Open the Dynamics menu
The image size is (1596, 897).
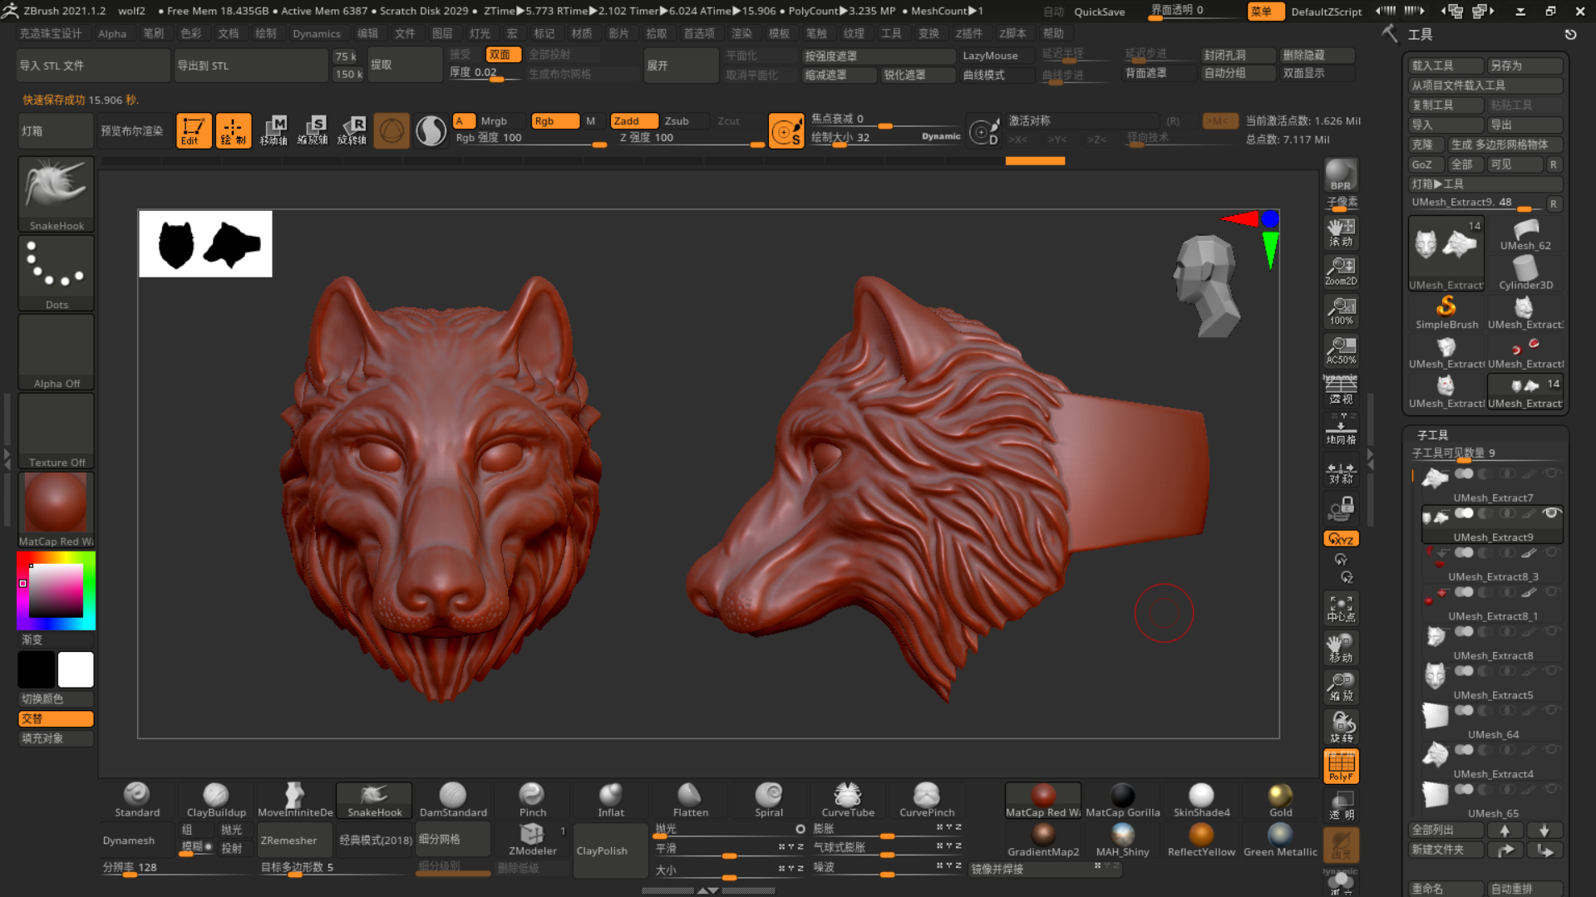click(317, 33)
